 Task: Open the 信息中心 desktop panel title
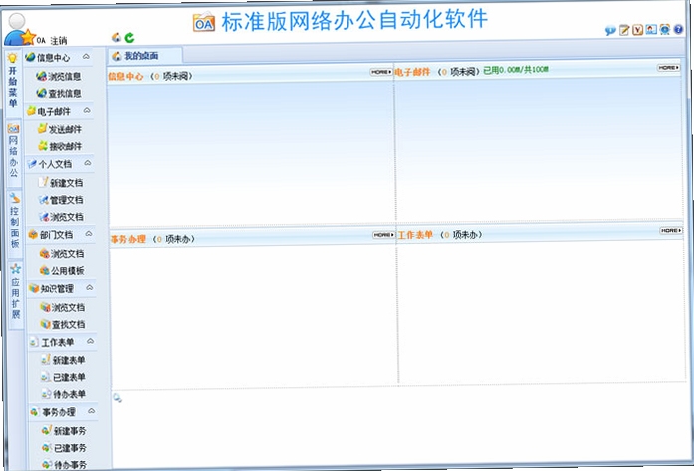(125, 76)
